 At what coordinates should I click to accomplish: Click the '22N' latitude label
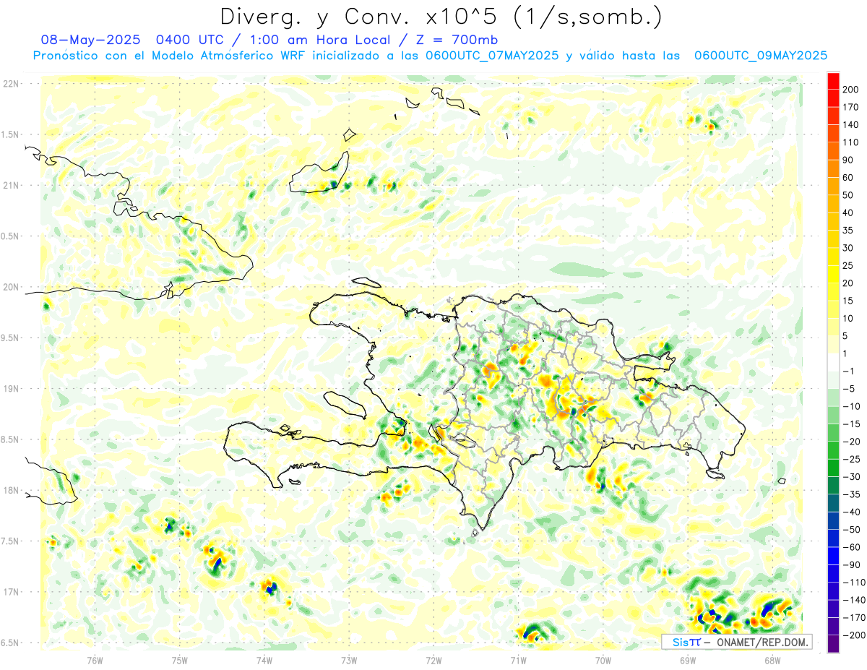coord(10,84)
